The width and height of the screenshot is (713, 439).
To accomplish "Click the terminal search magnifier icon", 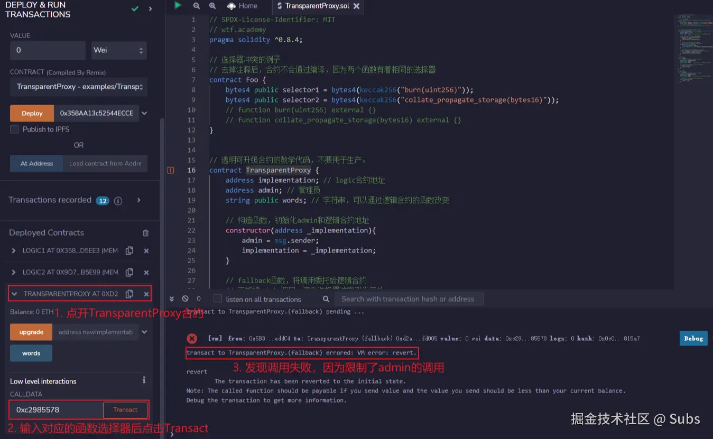I will 326,299.
